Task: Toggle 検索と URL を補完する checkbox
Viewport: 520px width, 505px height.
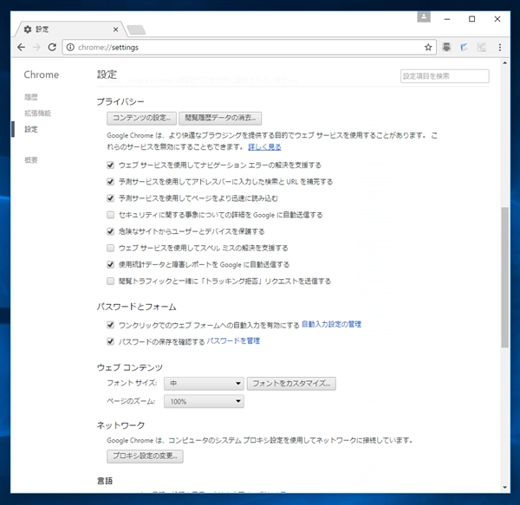Action: click(110, 182)
